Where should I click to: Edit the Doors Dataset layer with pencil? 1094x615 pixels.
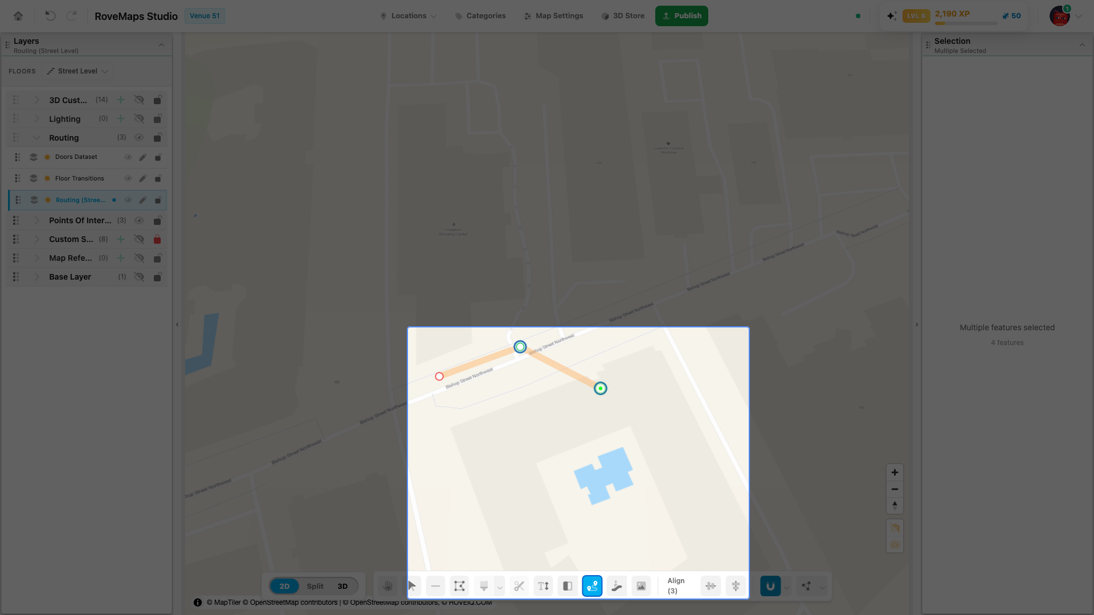click(x=143, y=157)
